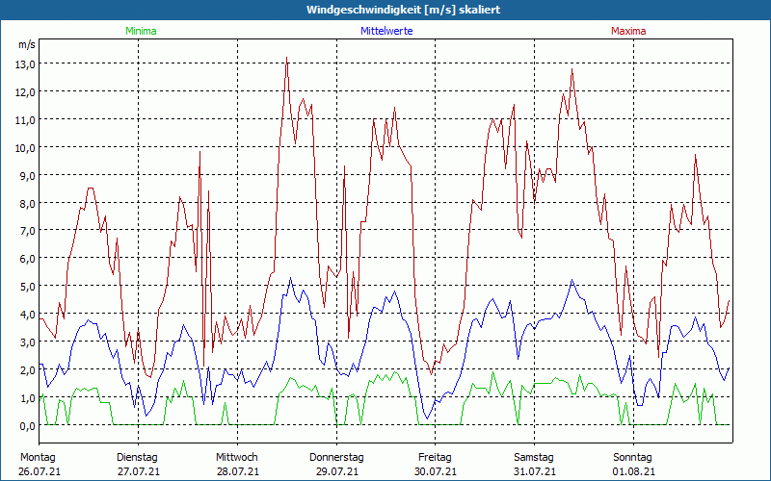Select the blue 'Mittelwerte' legend label
The image size is (771, 481).
point(386,31)
